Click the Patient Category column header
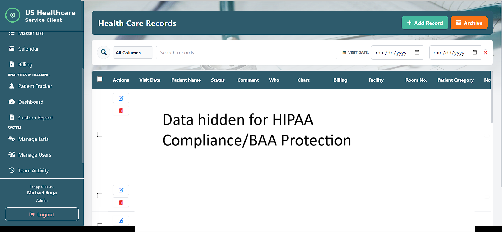This screenshot has width=502, height=232. 455,80
